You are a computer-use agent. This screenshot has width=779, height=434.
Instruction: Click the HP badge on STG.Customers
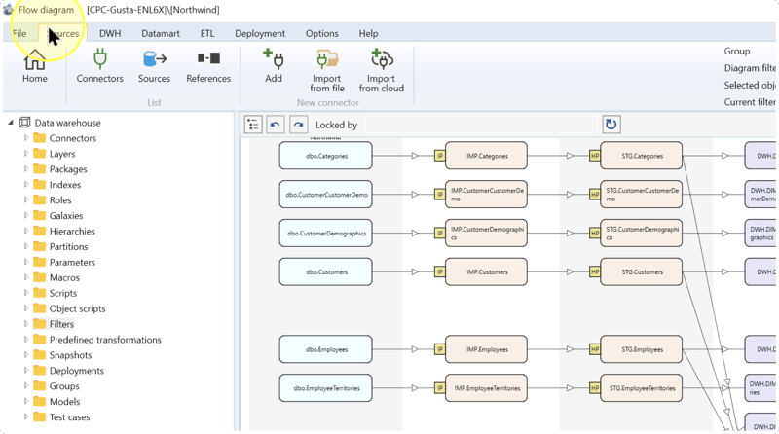(x=595, y=272)
